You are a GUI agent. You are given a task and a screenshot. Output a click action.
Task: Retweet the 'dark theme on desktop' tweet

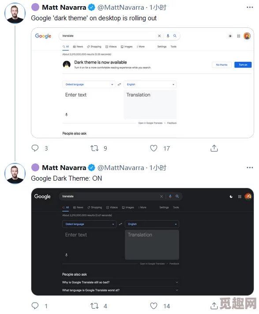tap(94, 148)
